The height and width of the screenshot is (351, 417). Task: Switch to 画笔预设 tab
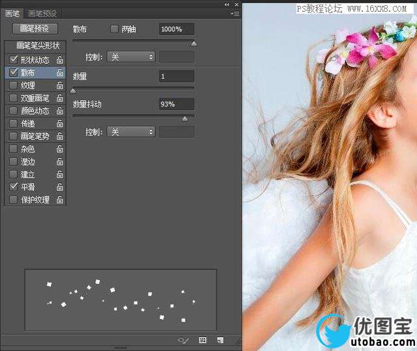point(42,14)
